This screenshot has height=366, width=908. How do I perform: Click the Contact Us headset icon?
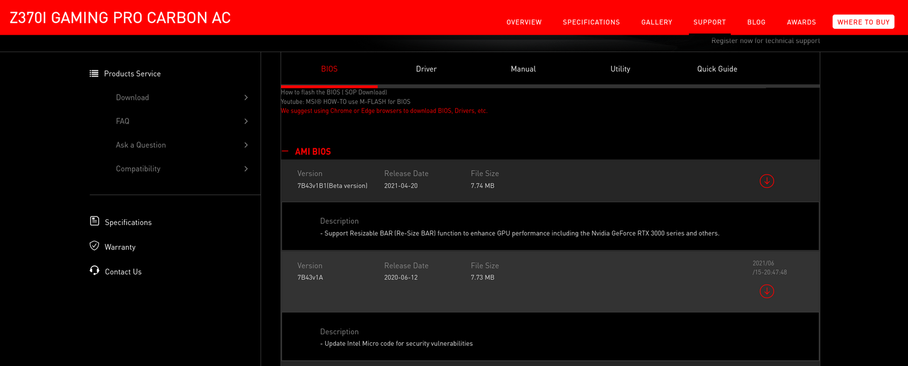tap(95, 271)
